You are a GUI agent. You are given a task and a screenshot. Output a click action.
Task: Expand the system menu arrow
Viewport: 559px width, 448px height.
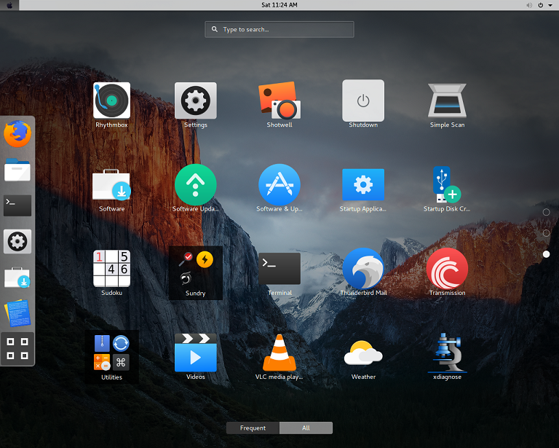point(550,5)
